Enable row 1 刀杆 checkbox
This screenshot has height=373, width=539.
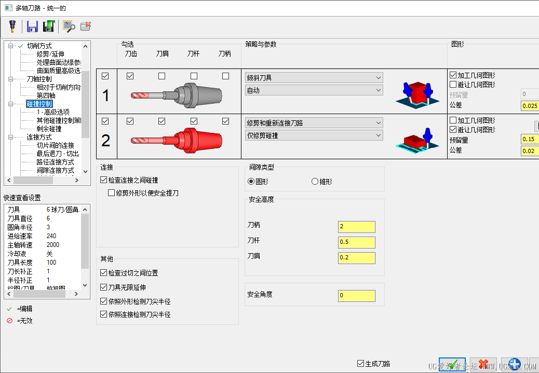[x=194, y=76]
